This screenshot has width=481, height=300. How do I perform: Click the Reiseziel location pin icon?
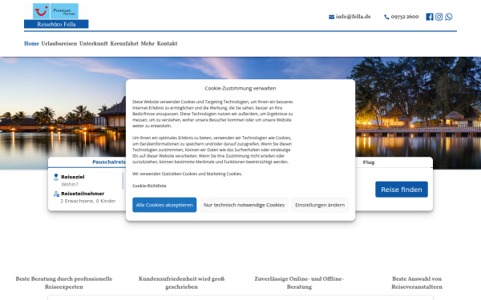coord(56,177)
